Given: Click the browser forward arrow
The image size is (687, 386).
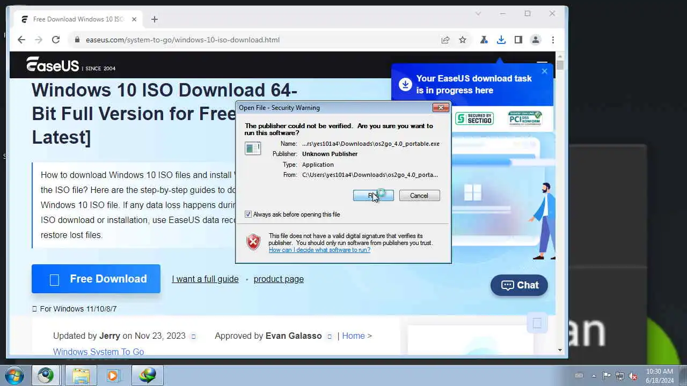Looking at the screenshot, I should [39, 40].
